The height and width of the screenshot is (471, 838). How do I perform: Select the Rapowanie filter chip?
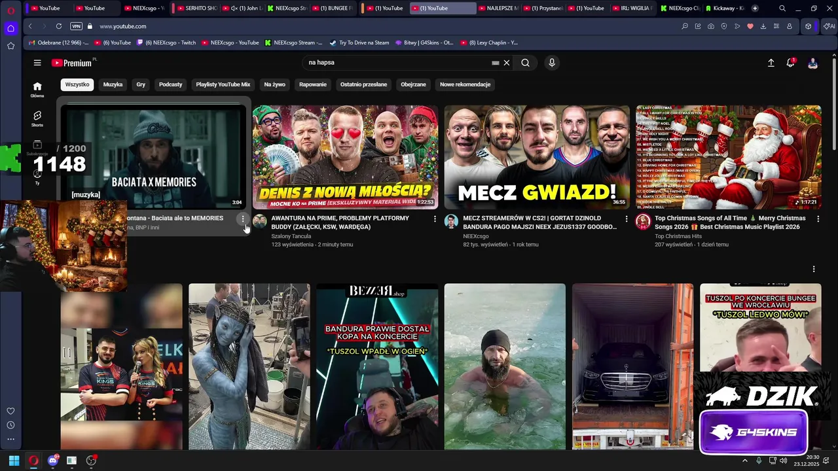click(313, 84)
